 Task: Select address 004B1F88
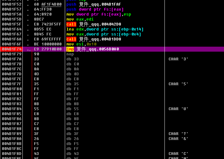click(12, 129)
